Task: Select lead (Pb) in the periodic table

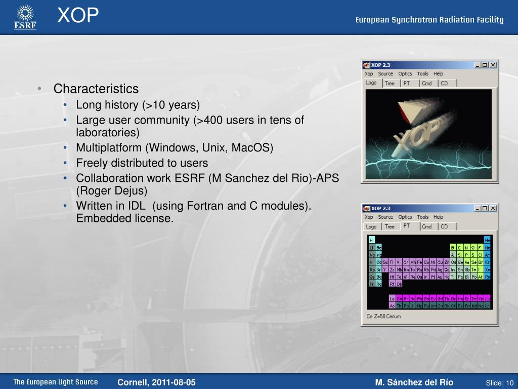Action: 460,276
